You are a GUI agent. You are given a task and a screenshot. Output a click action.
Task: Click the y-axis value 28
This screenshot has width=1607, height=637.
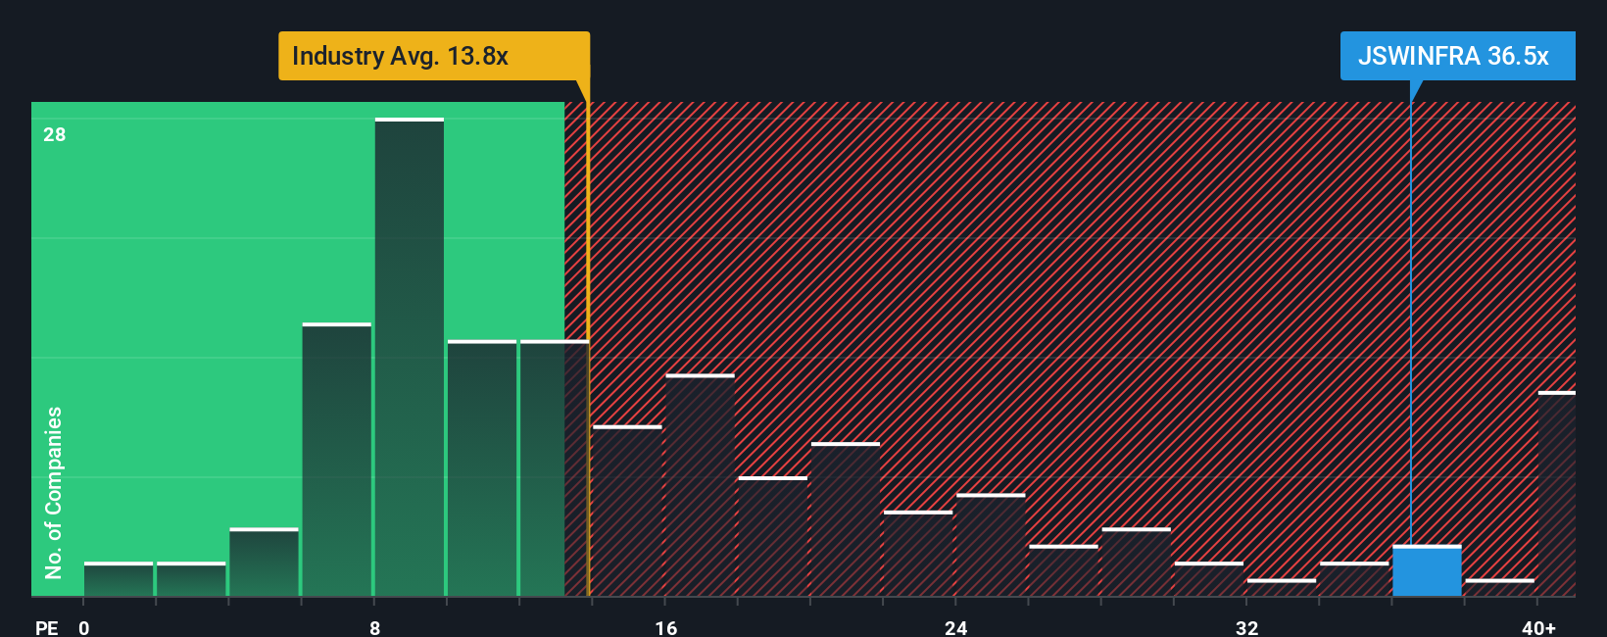(55, 134)
